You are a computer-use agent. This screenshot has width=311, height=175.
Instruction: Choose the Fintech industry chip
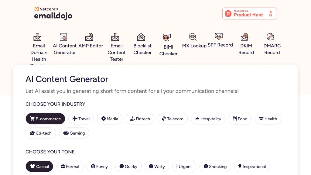pos(140,119)
